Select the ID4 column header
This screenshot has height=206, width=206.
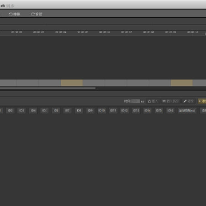coord(33,110)
